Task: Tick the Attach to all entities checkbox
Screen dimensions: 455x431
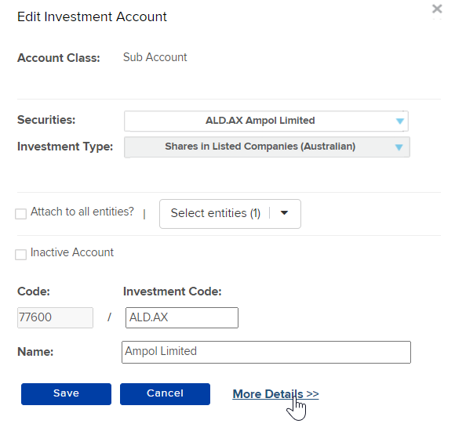Action: [x=21, y=214]
